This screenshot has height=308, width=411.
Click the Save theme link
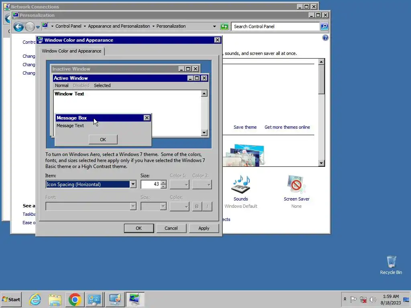245,127
